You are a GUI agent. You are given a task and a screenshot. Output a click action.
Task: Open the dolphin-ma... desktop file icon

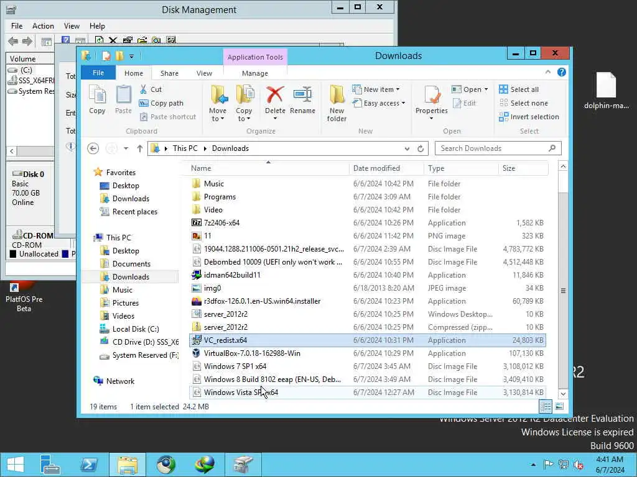[606, 91]
